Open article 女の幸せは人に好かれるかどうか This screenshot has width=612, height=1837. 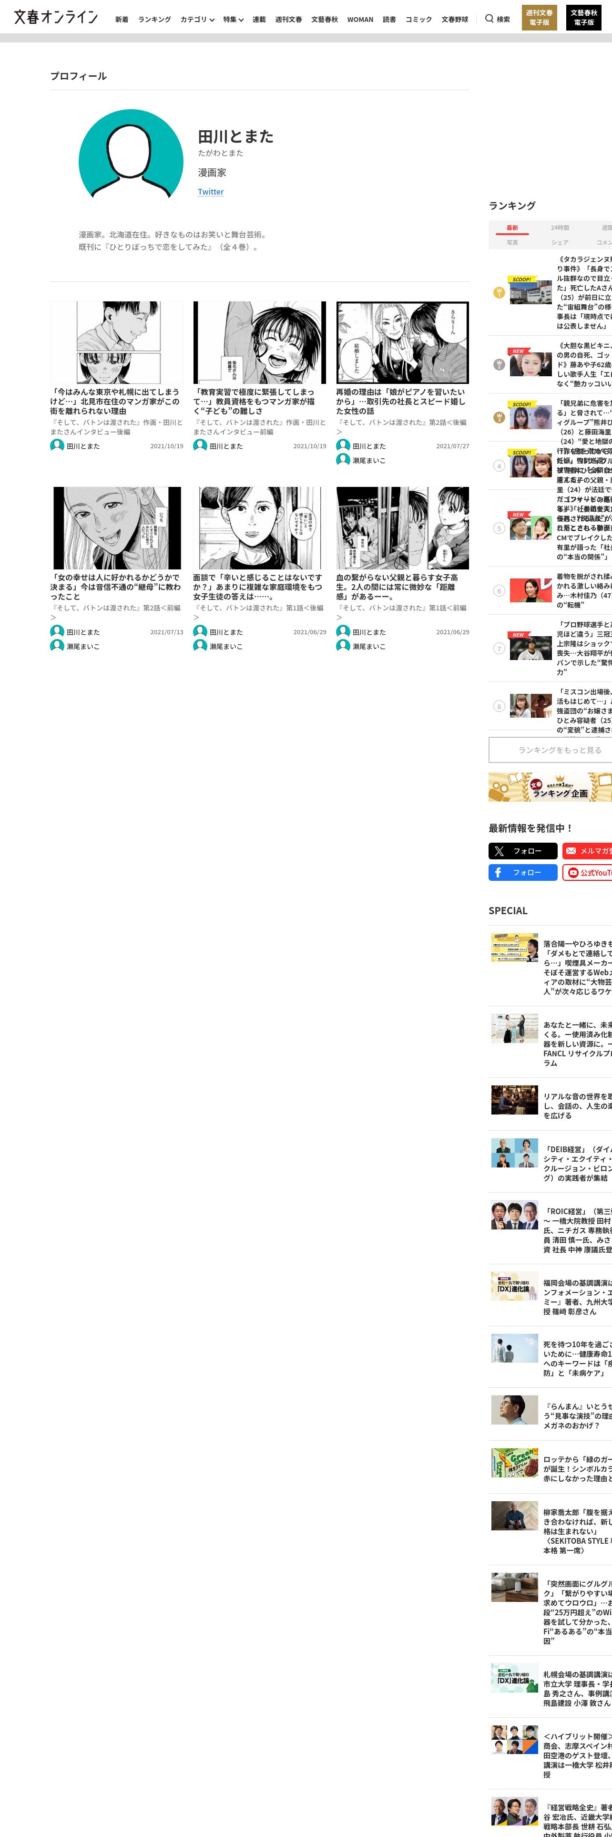coord(116,587)
